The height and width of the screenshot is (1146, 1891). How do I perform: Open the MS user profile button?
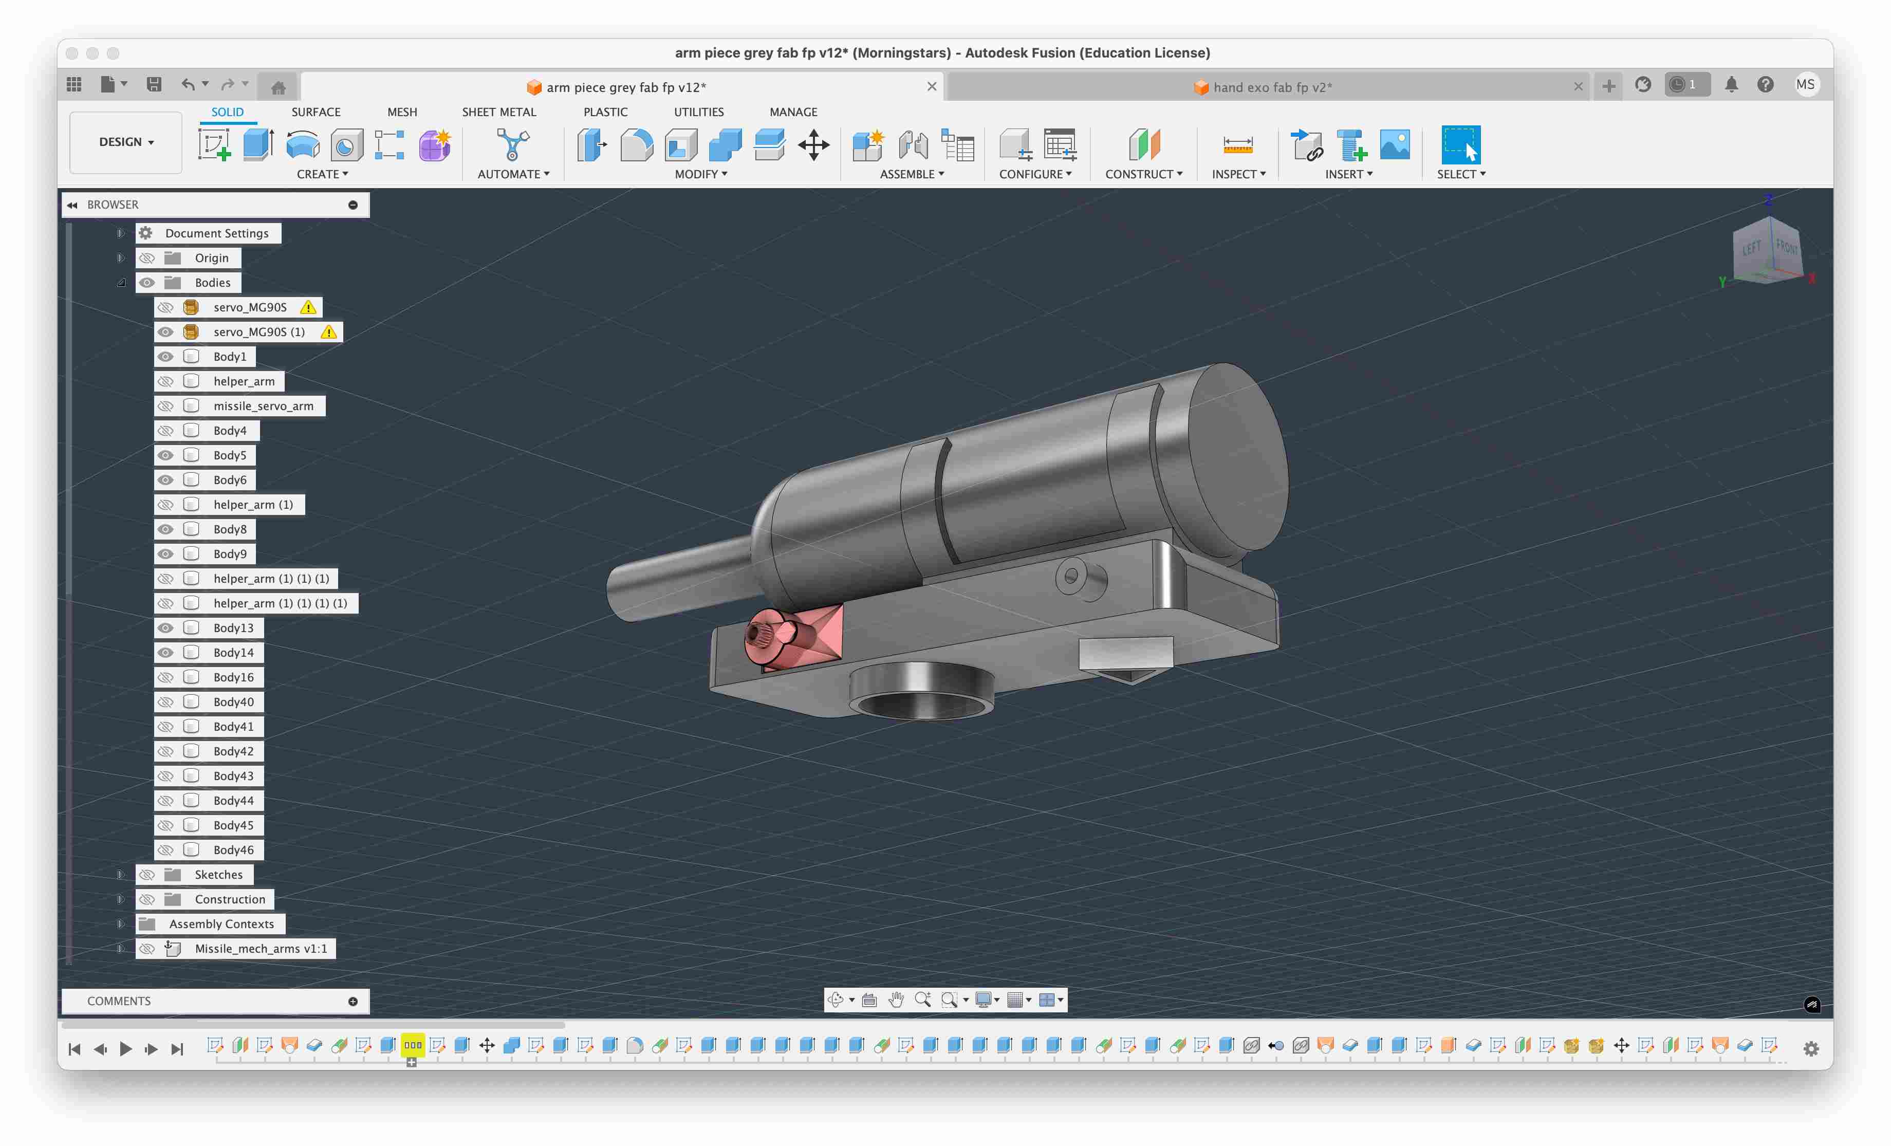1805,84
